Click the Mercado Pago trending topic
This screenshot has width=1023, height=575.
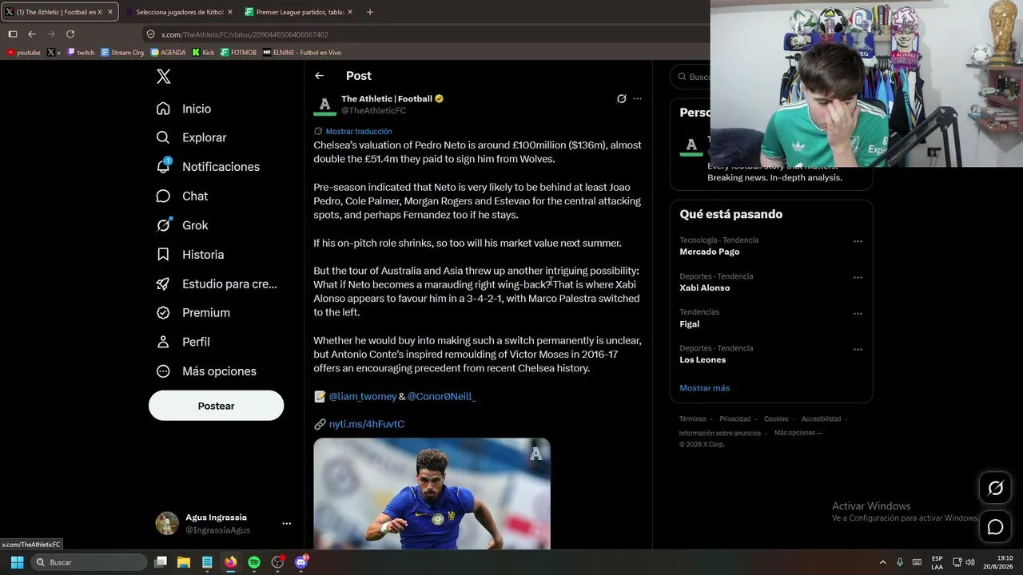710,252
